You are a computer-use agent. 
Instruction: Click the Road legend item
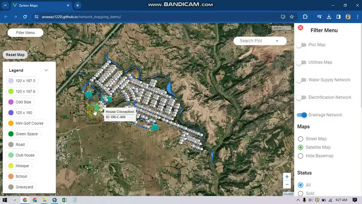(x=17, y=144)
